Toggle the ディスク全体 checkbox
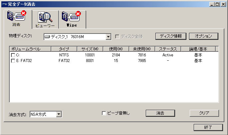Image resolution: width=228 pixels, height=135 pixels. [x=117, y=36]
